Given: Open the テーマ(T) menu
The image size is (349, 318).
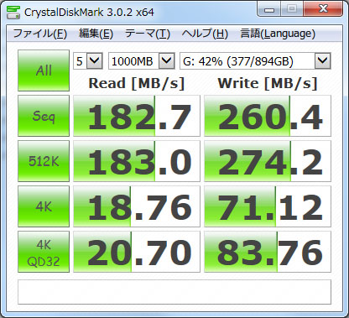Looking at the screenshot, I should click(148, 34).
